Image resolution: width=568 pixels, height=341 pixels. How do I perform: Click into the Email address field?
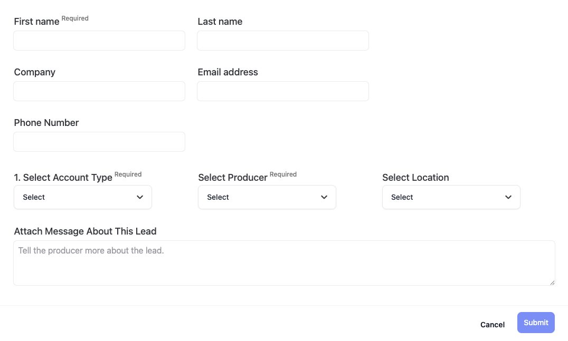click(282, 91)
